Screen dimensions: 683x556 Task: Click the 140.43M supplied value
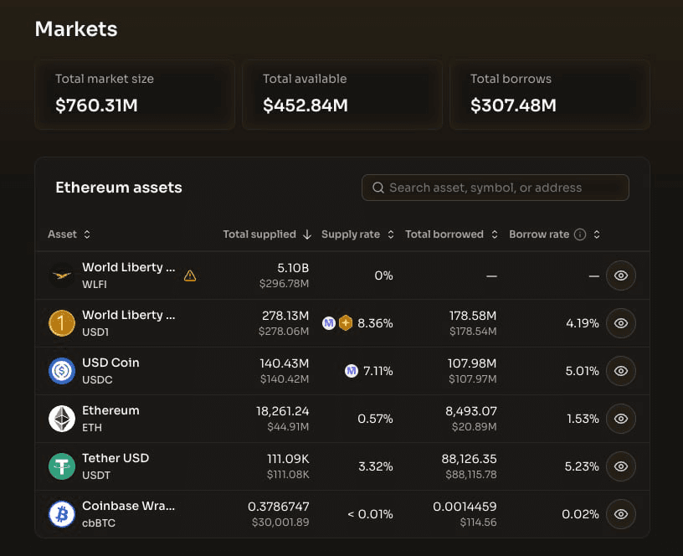click(285, 363)
